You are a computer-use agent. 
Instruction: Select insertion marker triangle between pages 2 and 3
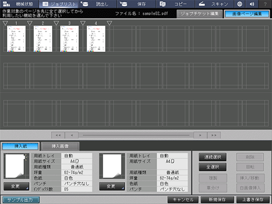coord(56,23)
